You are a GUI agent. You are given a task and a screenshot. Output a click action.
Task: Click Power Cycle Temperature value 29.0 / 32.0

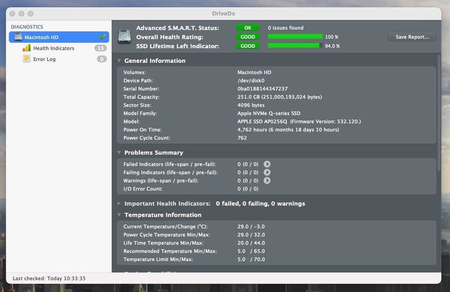(251, 235)
